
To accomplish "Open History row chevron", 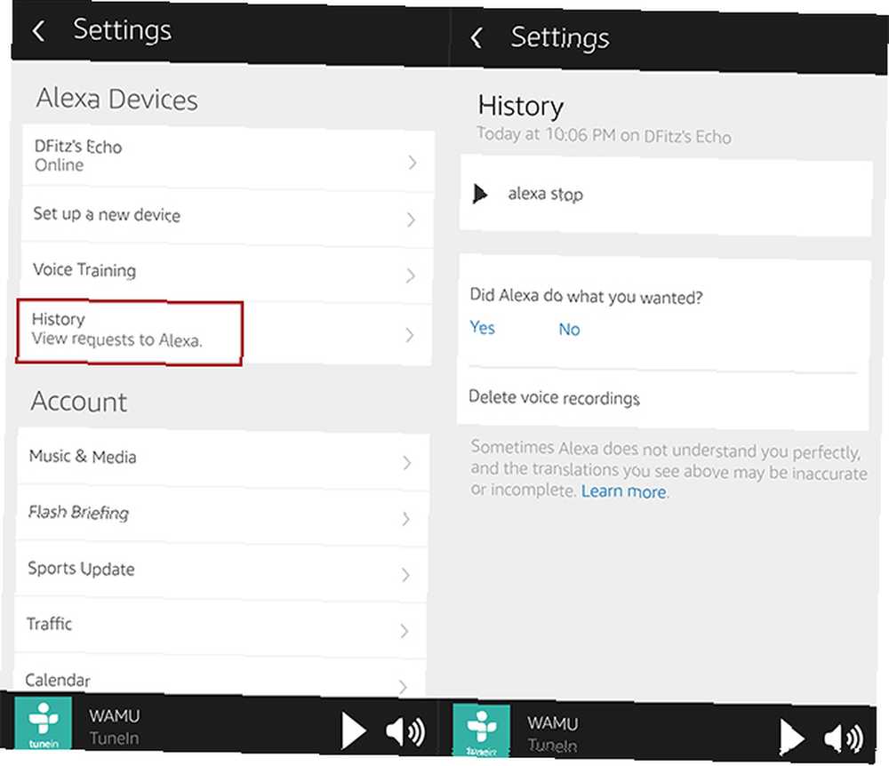I will point(410,335).
